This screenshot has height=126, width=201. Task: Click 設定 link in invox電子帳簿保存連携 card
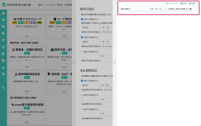coord(27,122)
